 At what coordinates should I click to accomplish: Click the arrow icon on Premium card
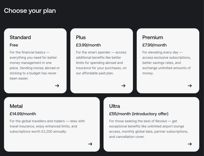(x=190, y=86)
